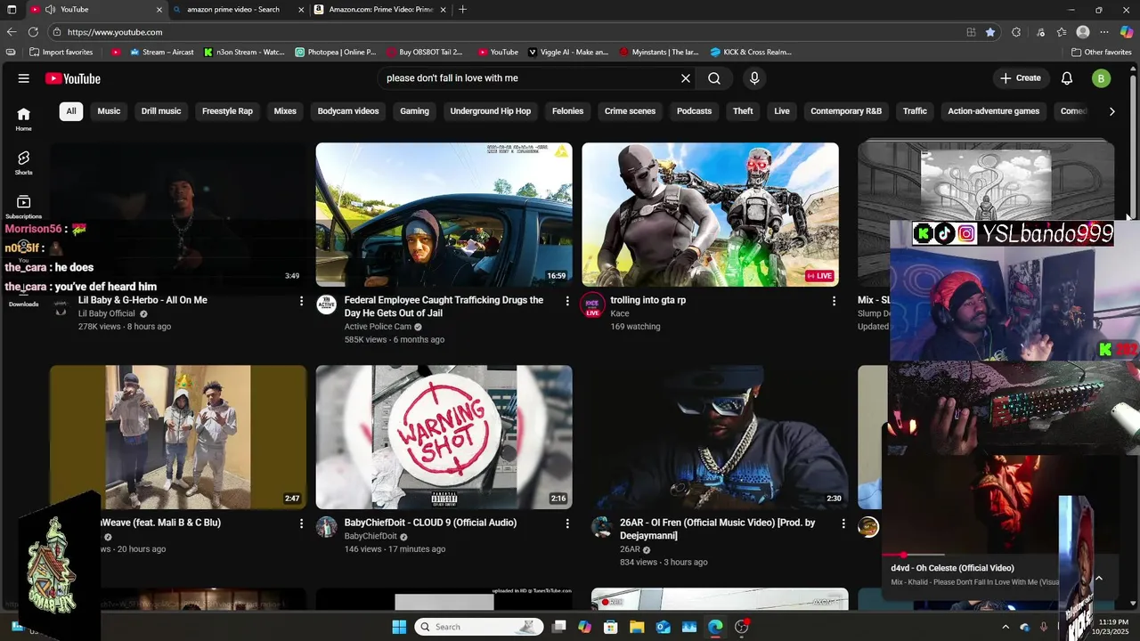This screenshot has width=1140, height=641.
Task: Open the Lil Baby Official channel link
Action: pyautogui.click(x=107, y=313)
